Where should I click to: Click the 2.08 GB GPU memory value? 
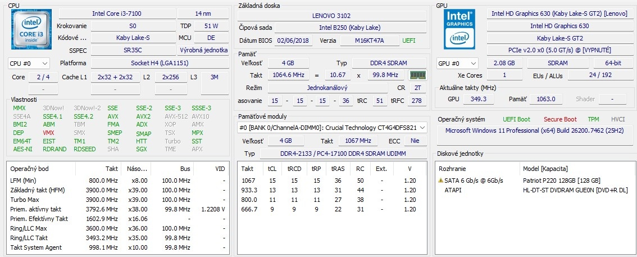(x=504, y=64)
